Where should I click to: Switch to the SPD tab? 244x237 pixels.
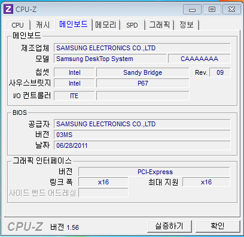tap(132, 25)
